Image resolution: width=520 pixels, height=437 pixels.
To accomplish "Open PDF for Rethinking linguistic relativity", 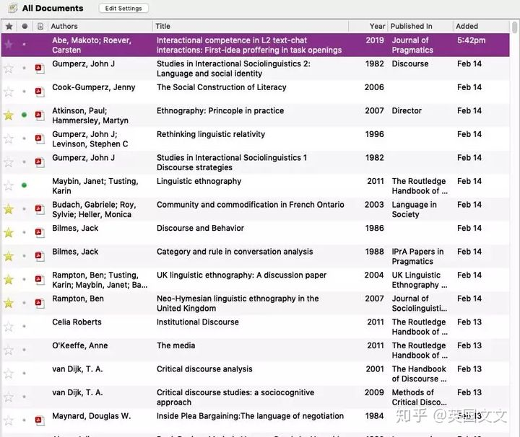I will [40, 138].
